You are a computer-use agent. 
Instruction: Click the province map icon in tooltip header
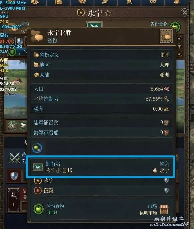tap(166, 36)
